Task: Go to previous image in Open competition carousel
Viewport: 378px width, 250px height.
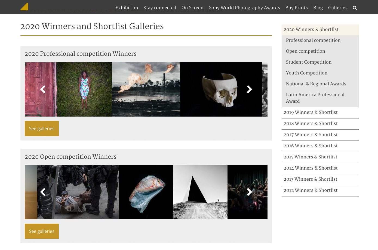Action: [43, 192]
